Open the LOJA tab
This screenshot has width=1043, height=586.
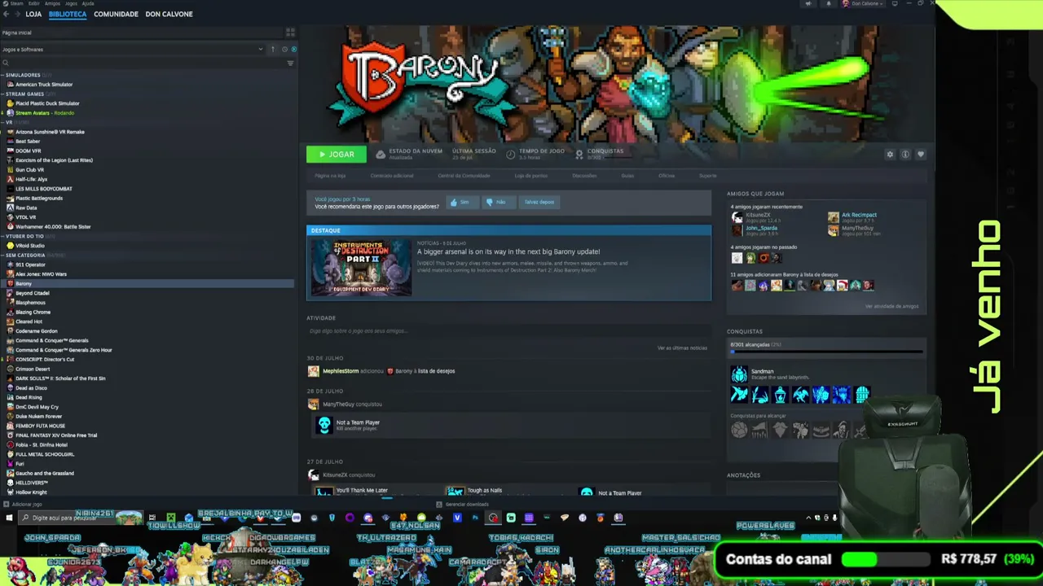[x=33, y=14]
